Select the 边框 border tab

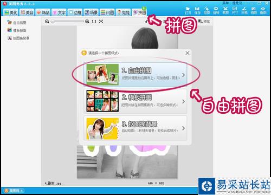(x=75, y=12)
